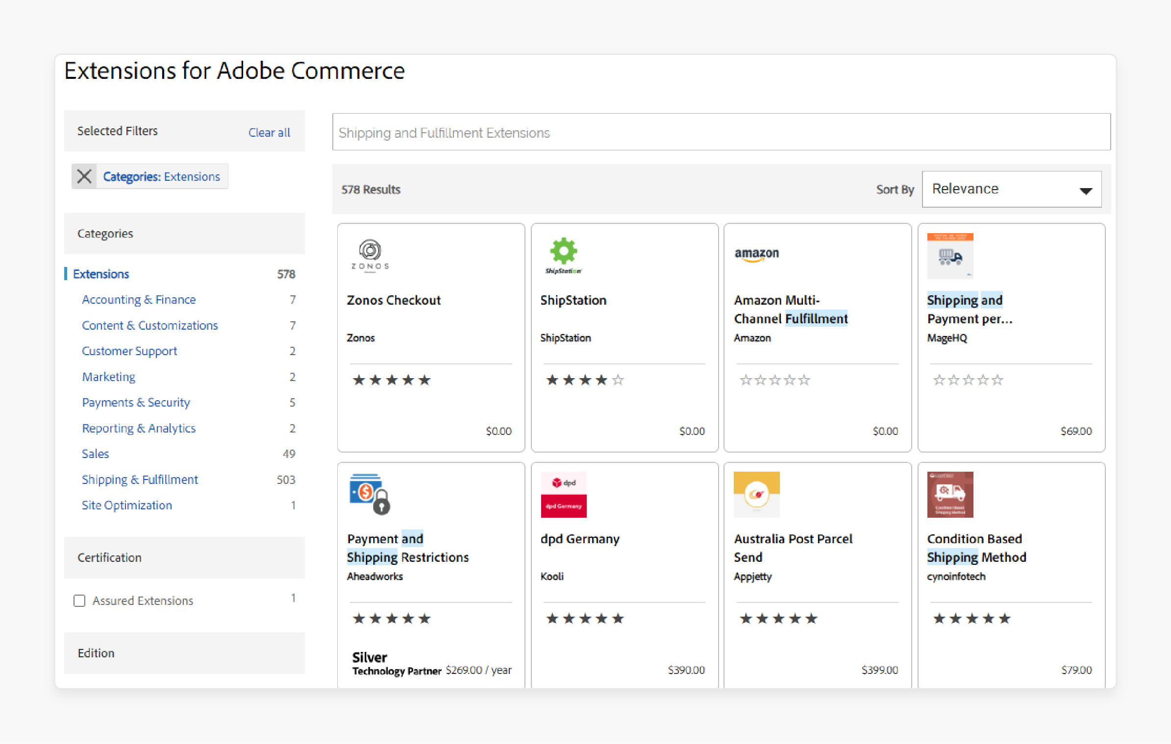Click the $399.00 price on Australia Post card

880,670
